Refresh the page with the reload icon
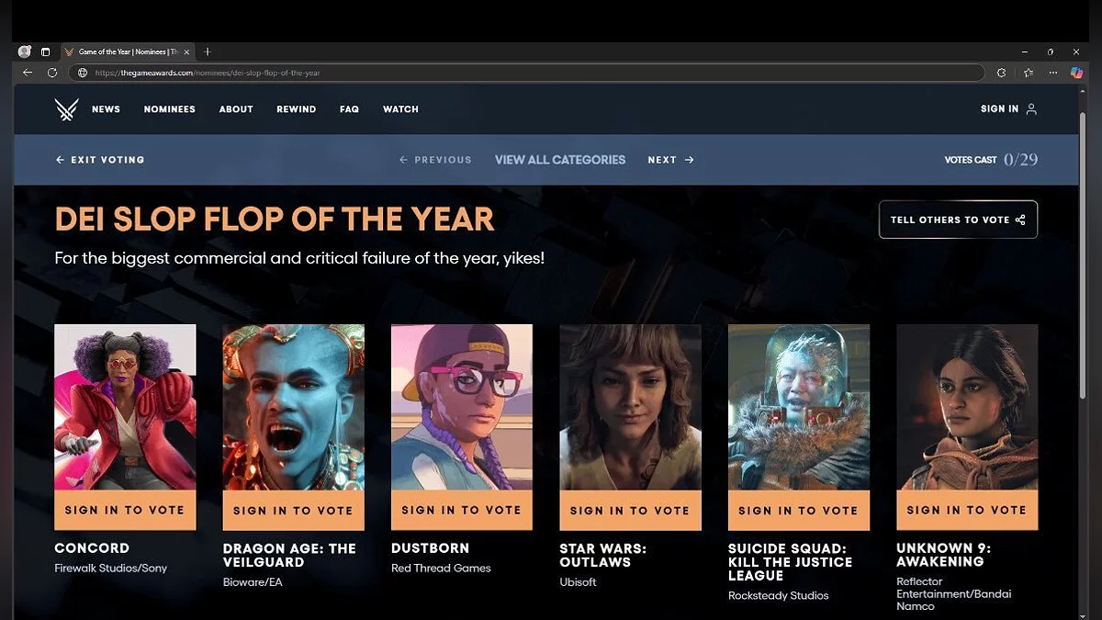Screen dimensions: 1102x620 [52, 73]
